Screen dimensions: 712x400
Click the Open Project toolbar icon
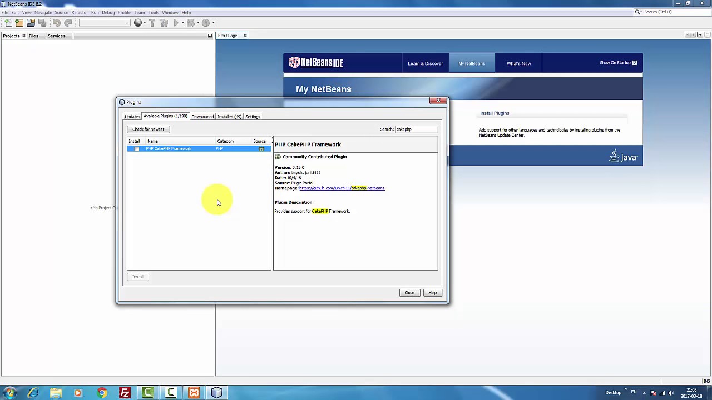point(31,23)
